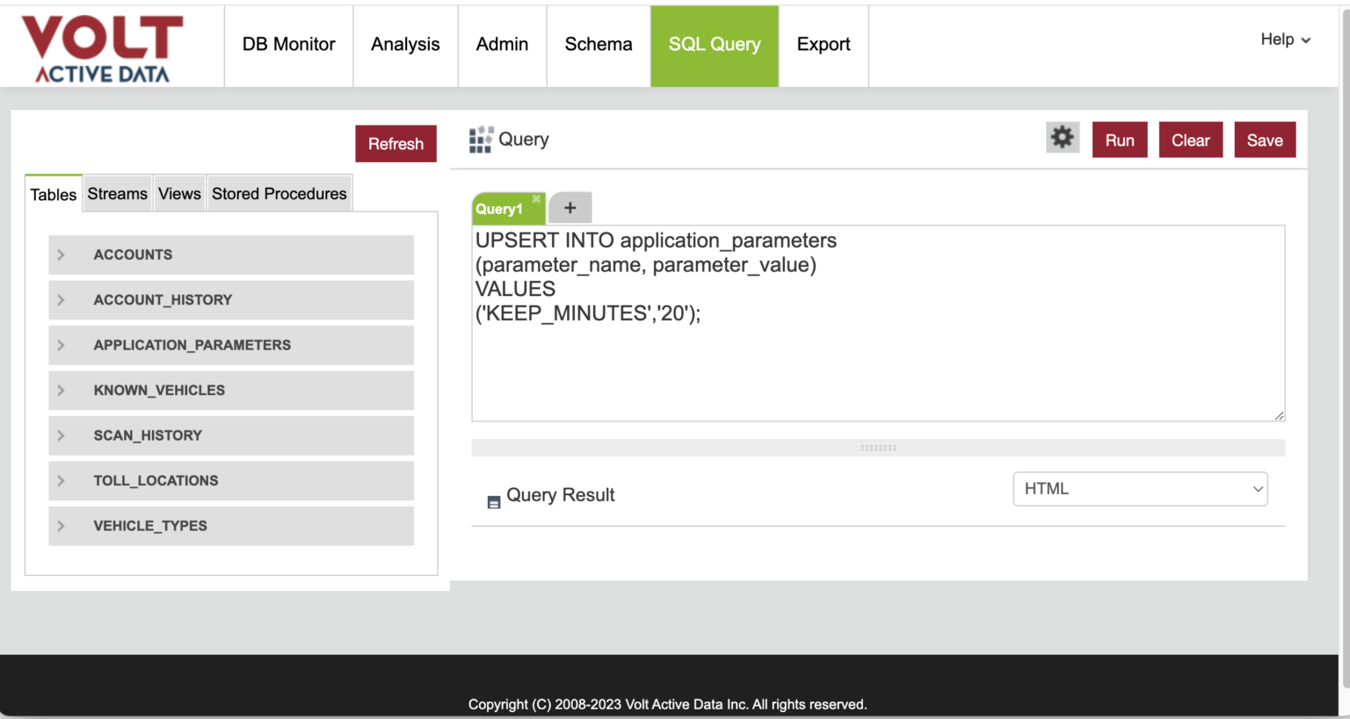Switch to the Stored Procedures tab

(279, 193)
